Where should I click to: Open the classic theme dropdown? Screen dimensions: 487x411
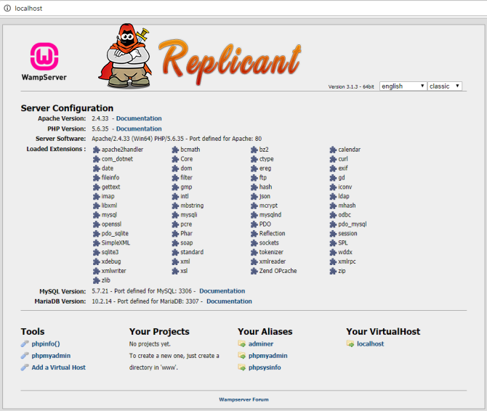pyautogui.click(x=444, y=86)
